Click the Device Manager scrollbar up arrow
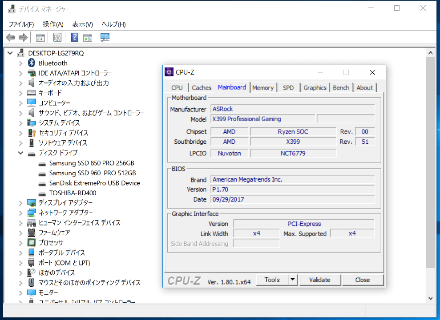Viewport: 440px width, 320px height. [x=431, y=53]
